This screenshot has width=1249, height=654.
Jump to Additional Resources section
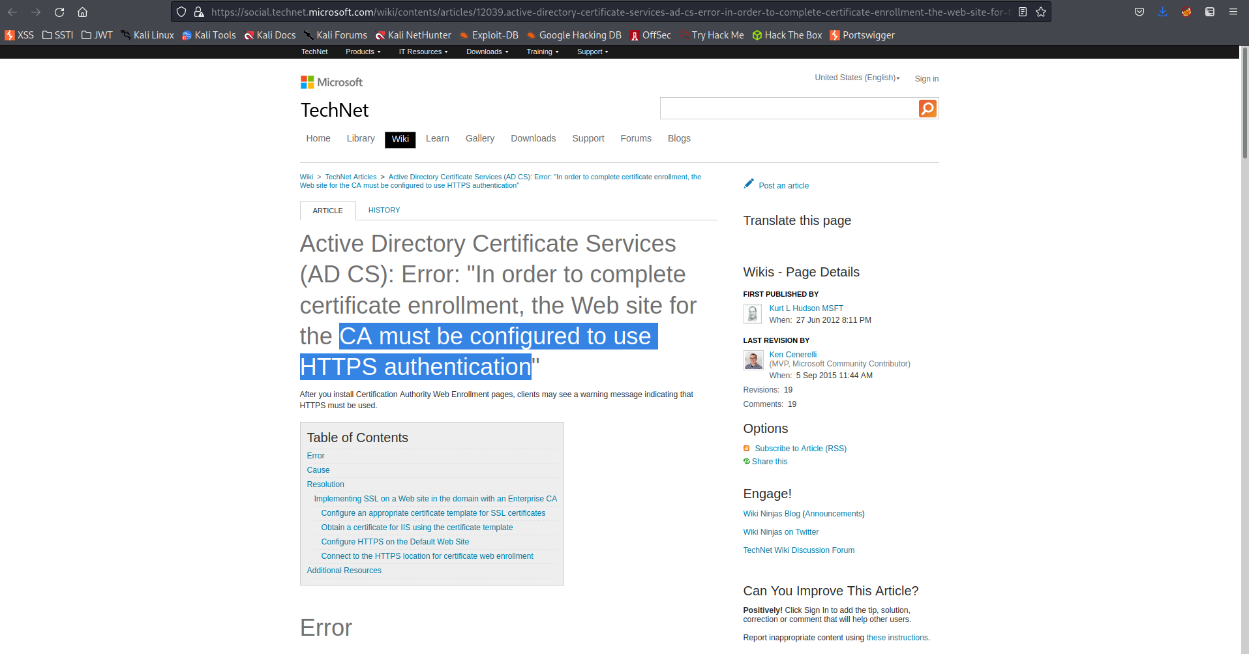(x=344, y=571)
